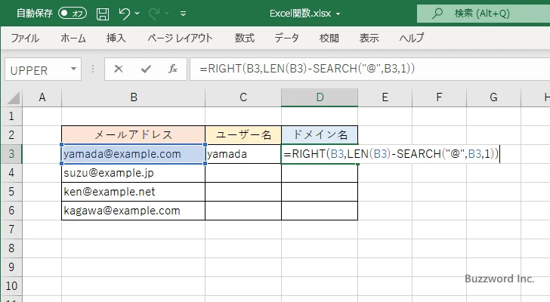Switch to the ページ レイアウト tab
The image size is (550, 302).
(180, 38)
